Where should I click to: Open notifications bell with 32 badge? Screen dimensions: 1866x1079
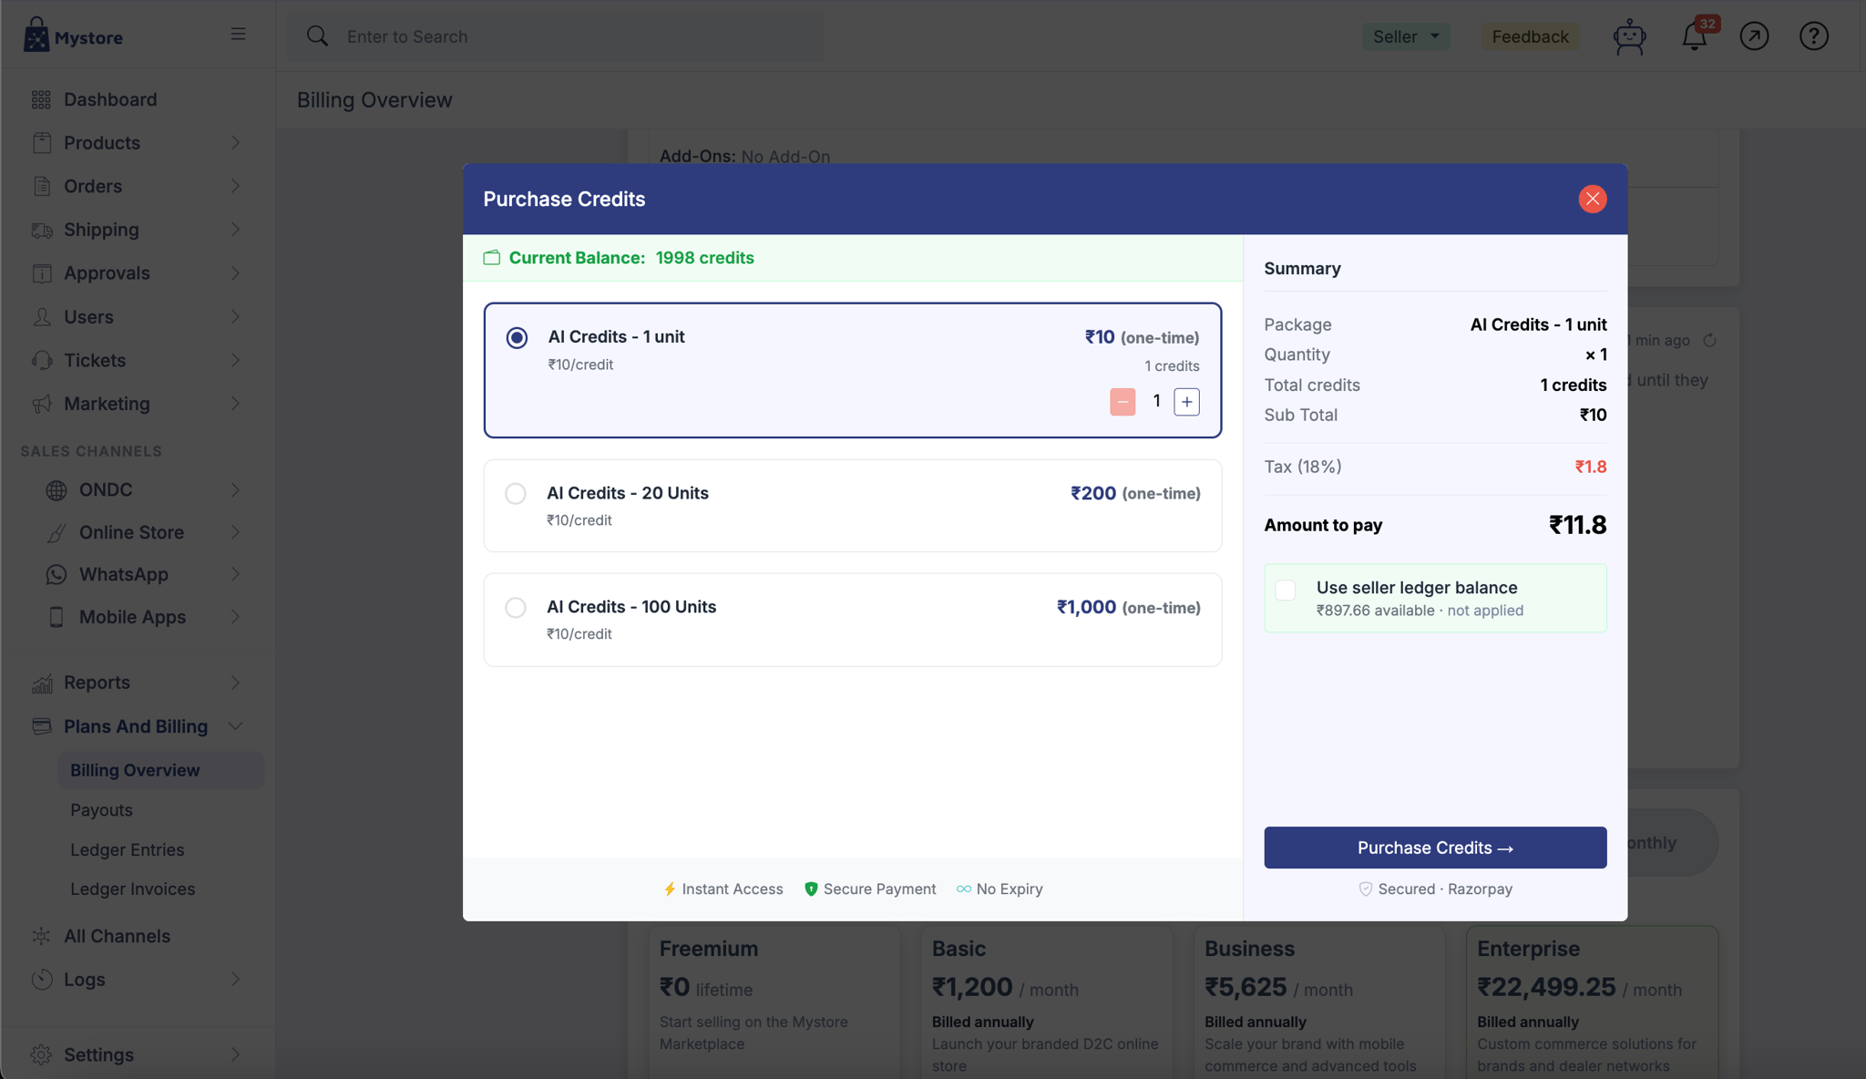(1696, 36)
